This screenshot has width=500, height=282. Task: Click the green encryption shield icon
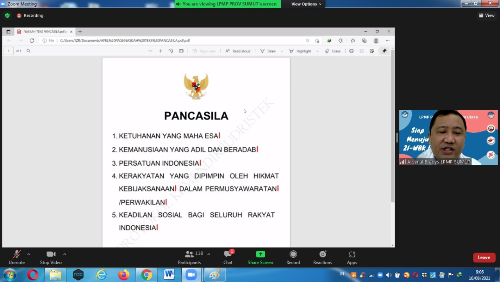coord(7,16)
